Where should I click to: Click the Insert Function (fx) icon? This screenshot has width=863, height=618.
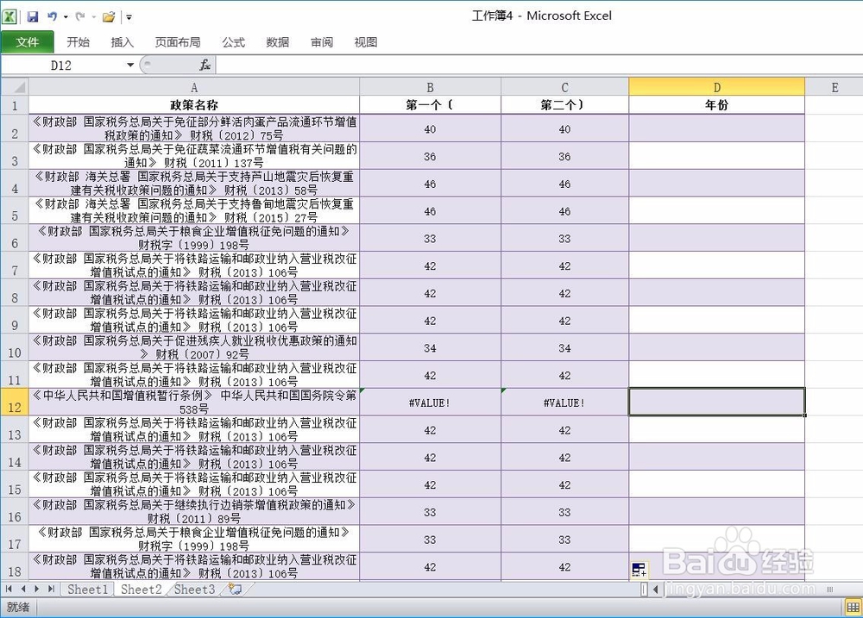pos(205,64)
